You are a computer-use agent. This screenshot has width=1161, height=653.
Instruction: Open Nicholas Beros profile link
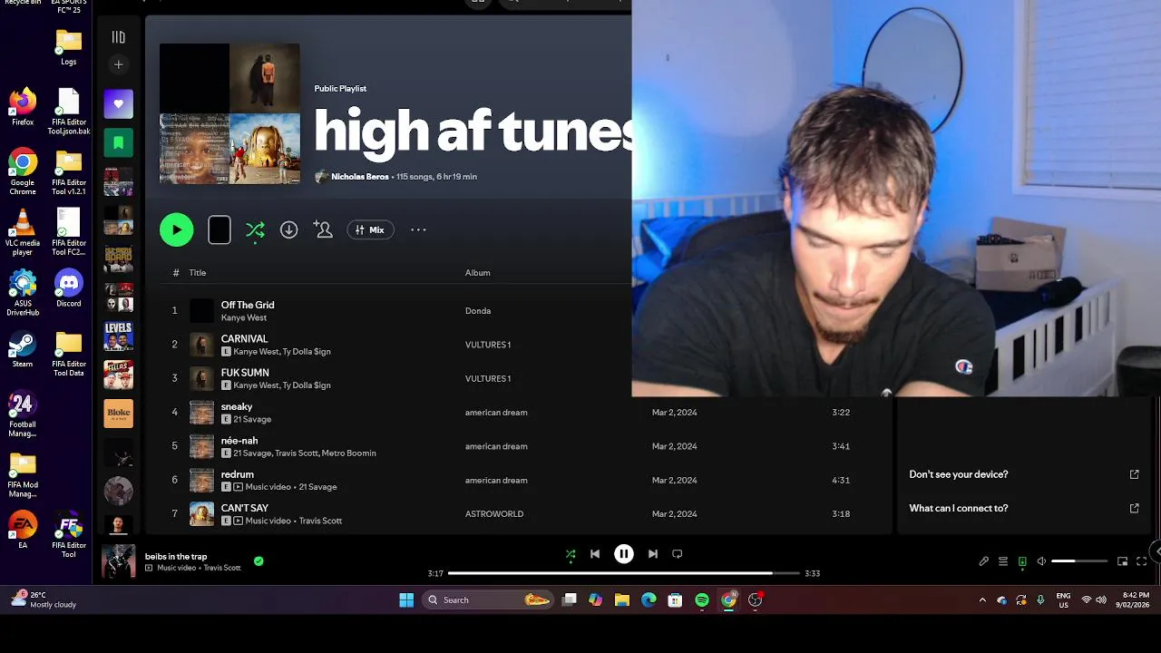(x=360, y=177)
